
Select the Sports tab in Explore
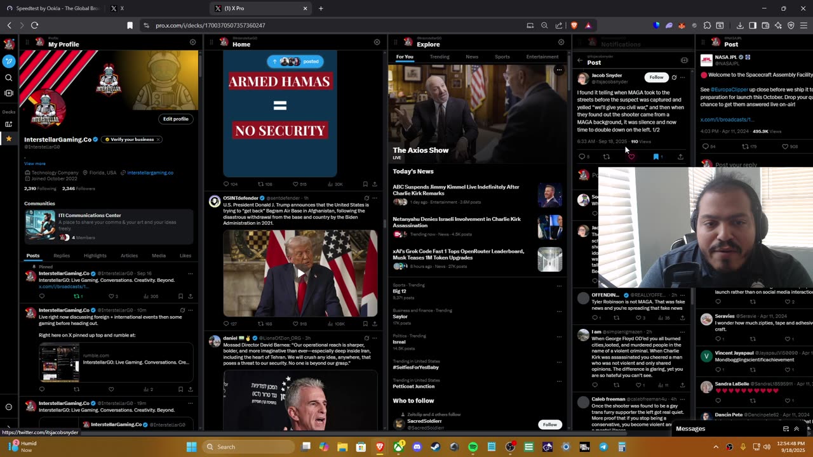click(502, 57)
